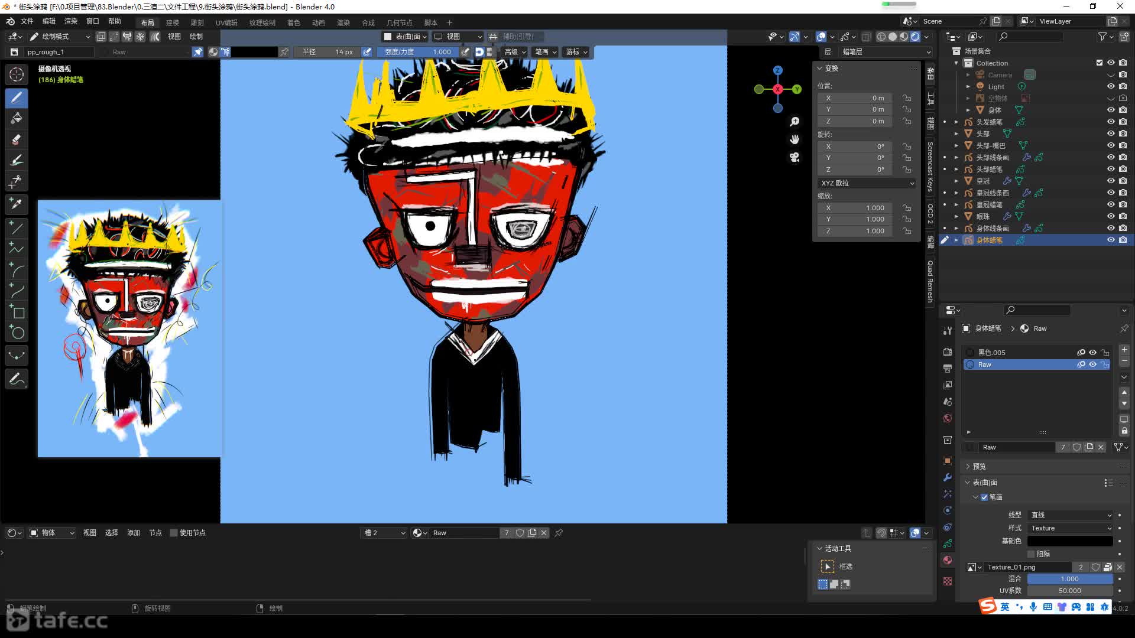Open the 高级 advanced popover

point(515,52)
